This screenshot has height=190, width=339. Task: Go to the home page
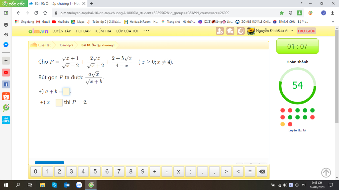coord(45,13)
